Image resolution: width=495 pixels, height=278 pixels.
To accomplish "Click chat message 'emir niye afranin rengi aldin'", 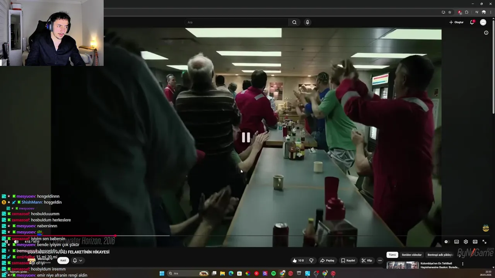I will (x=62, y=275).
